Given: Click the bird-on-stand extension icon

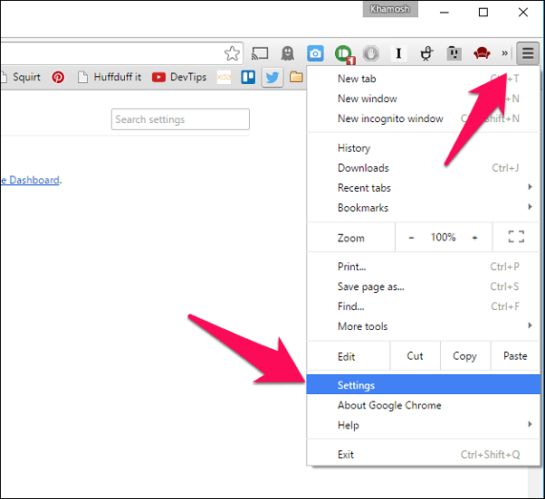Looking at the screenshot, I should [x=426, y=53].
